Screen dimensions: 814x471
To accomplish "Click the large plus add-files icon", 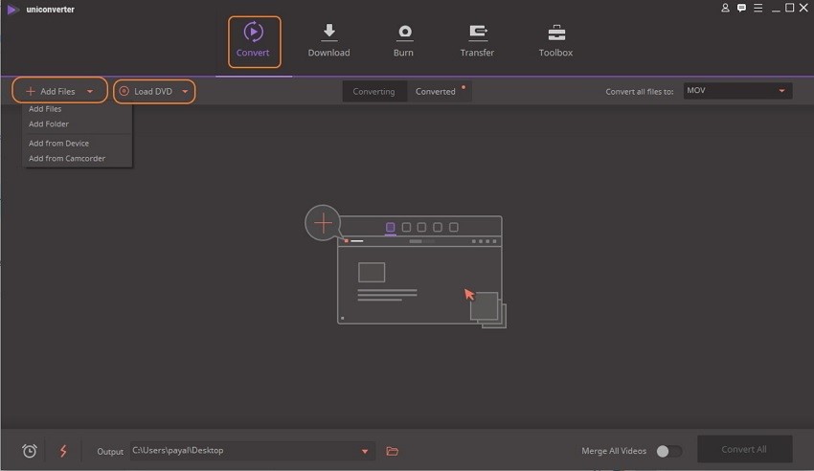I will (323, 223).
